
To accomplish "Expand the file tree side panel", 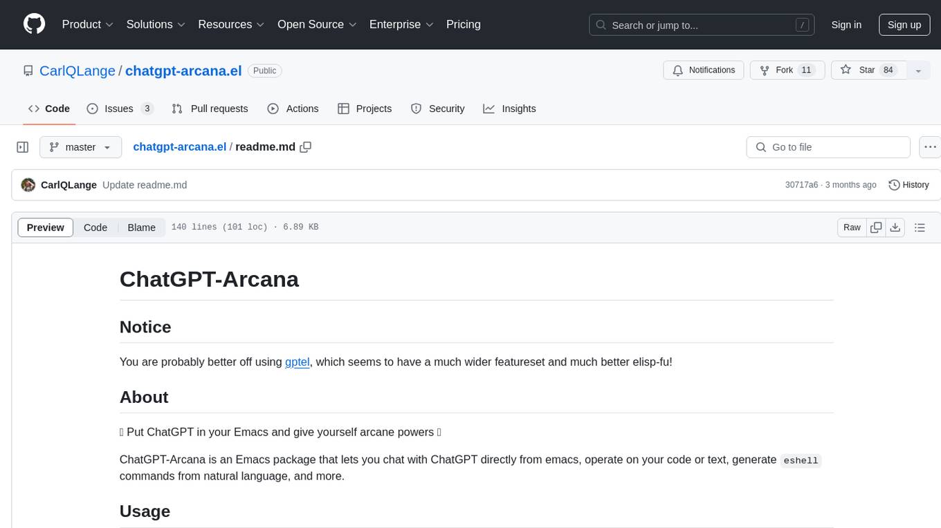I will 23,147.
